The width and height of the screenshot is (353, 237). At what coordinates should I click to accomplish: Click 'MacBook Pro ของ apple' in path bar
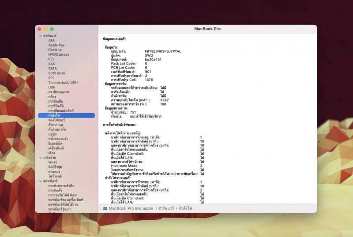pyautogui.click(x=131, y=209)
